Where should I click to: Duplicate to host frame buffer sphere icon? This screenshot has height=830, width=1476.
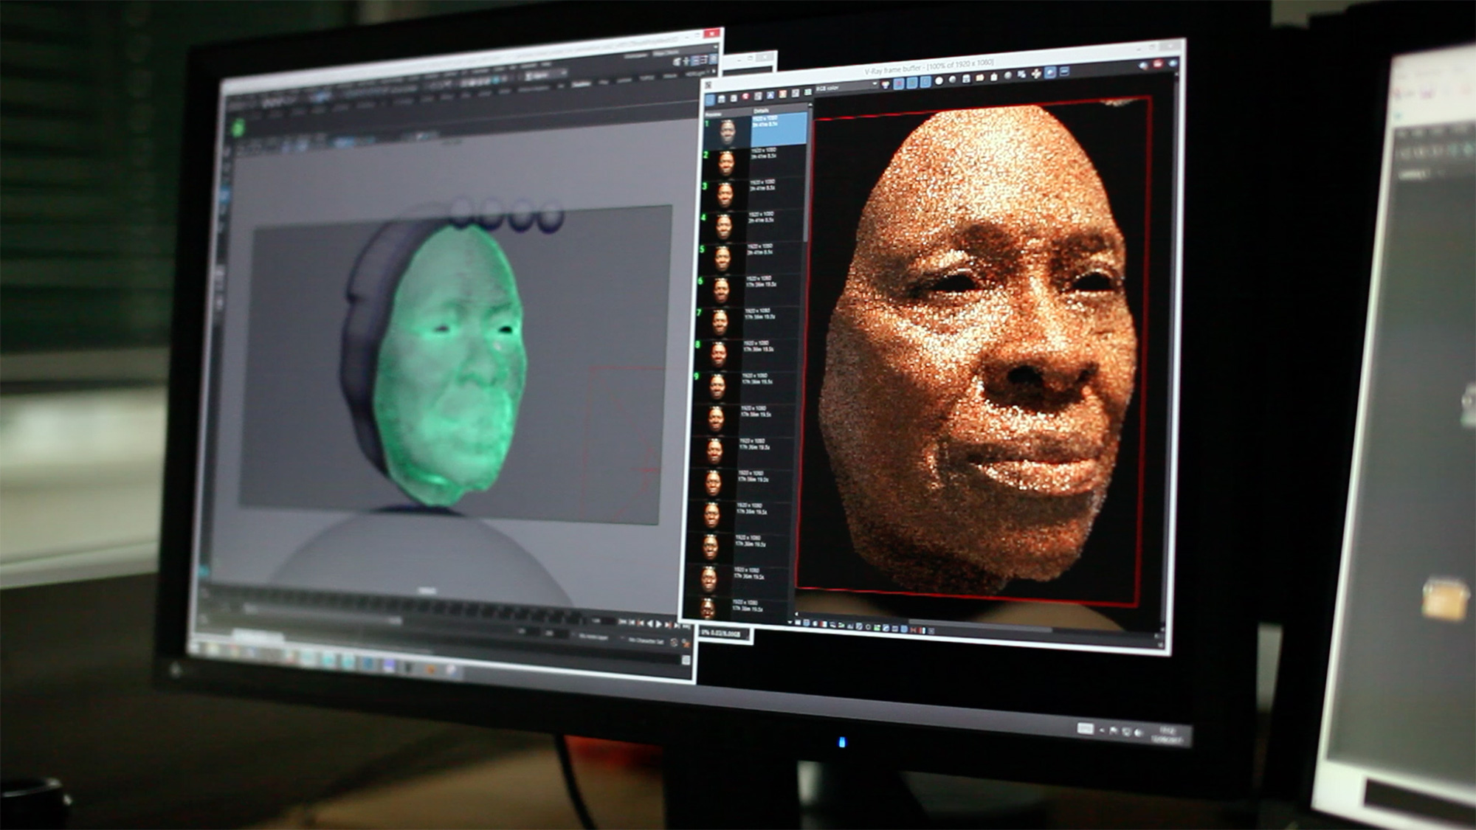pyautogui.click(x=1007, y=75)
